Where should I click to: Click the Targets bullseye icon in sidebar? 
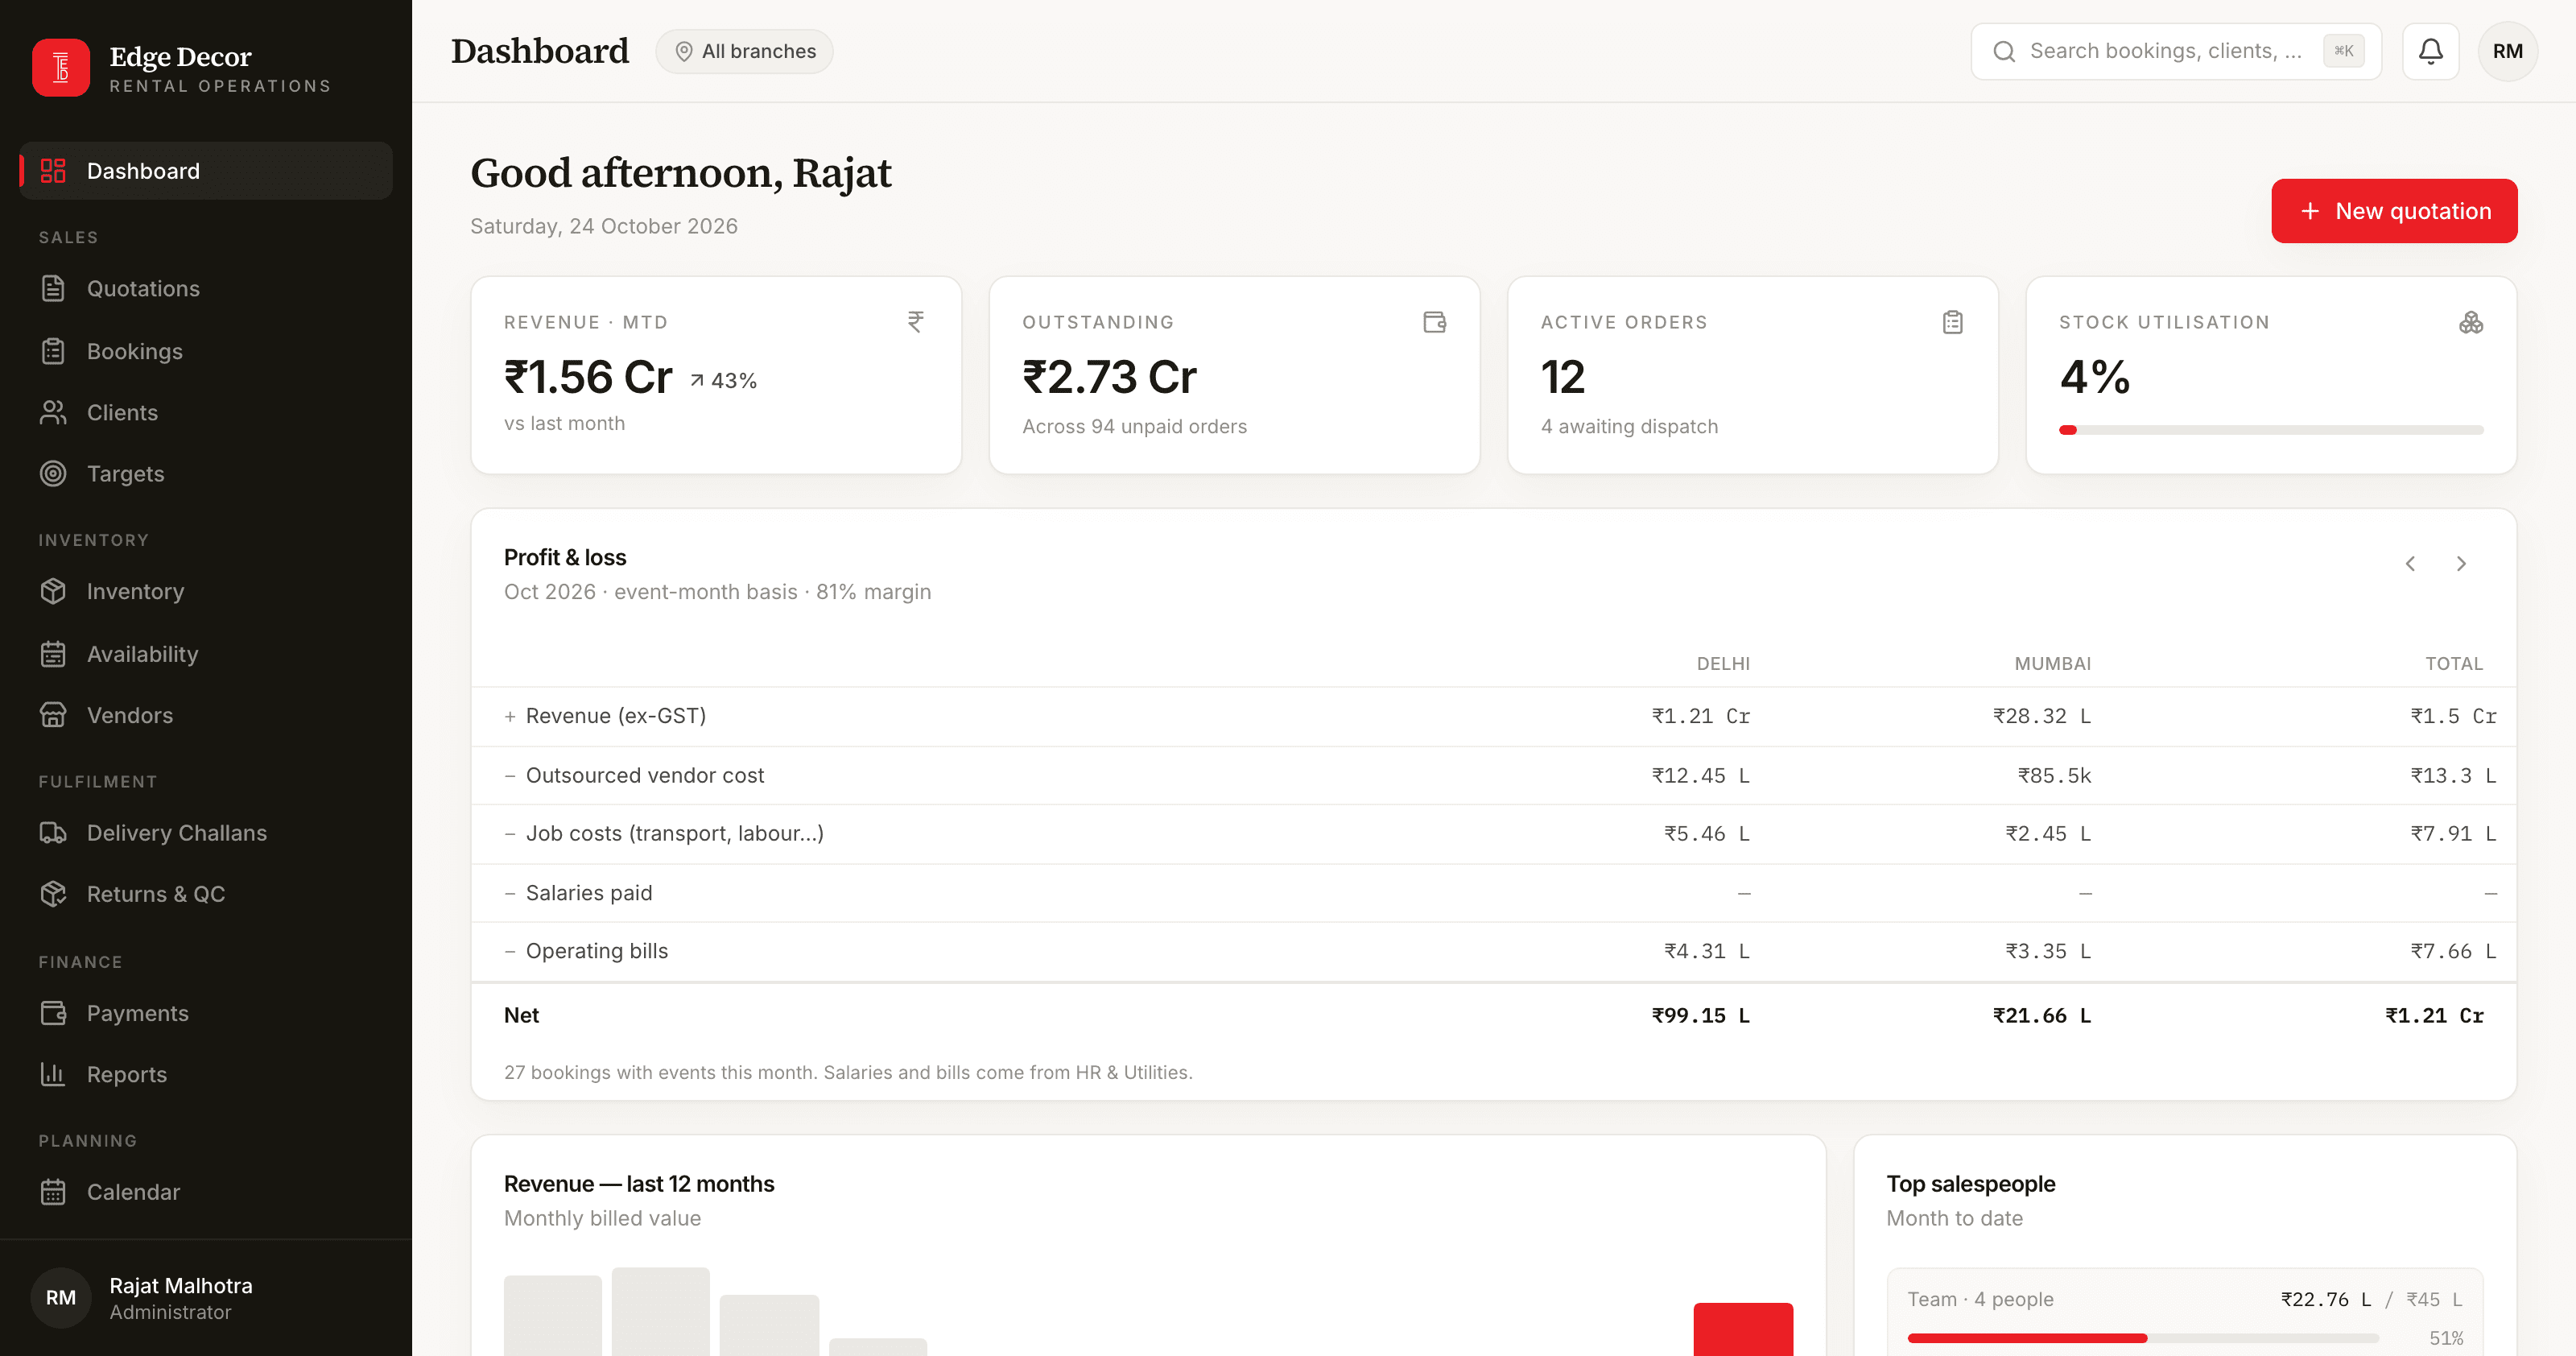(53, 473)
